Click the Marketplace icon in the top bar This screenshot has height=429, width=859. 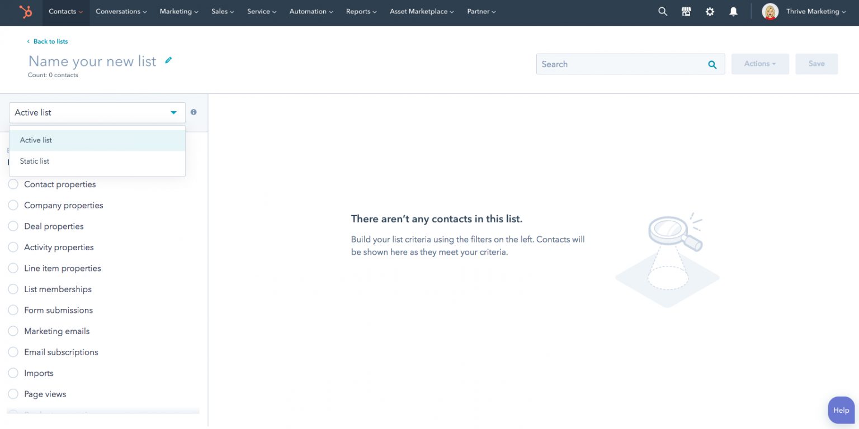click(686, 11)
